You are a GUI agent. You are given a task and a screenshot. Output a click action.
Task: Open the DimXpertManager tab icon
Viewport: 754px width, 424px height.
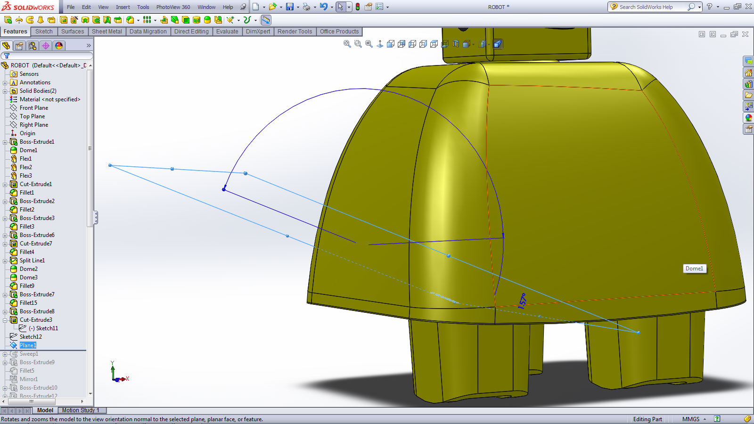(x=46, y=46)
